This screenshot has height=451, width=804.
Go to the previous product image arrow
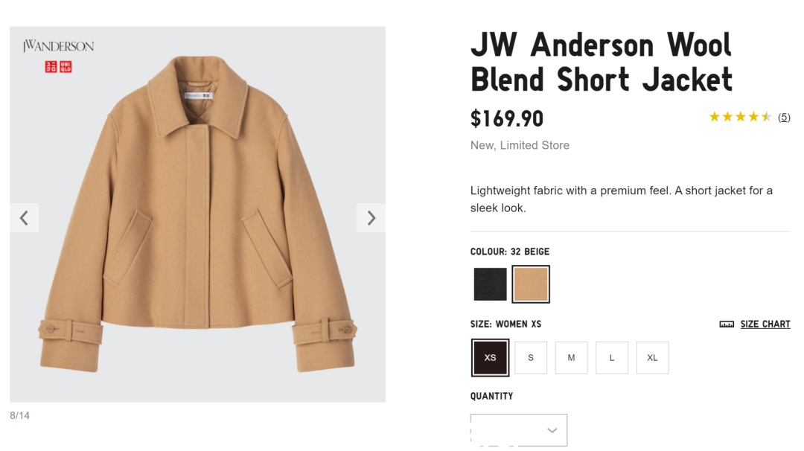[x=24, y=218]
